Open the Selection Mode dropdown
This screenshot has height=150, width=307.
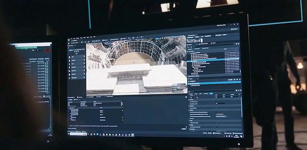coord(75,43)
